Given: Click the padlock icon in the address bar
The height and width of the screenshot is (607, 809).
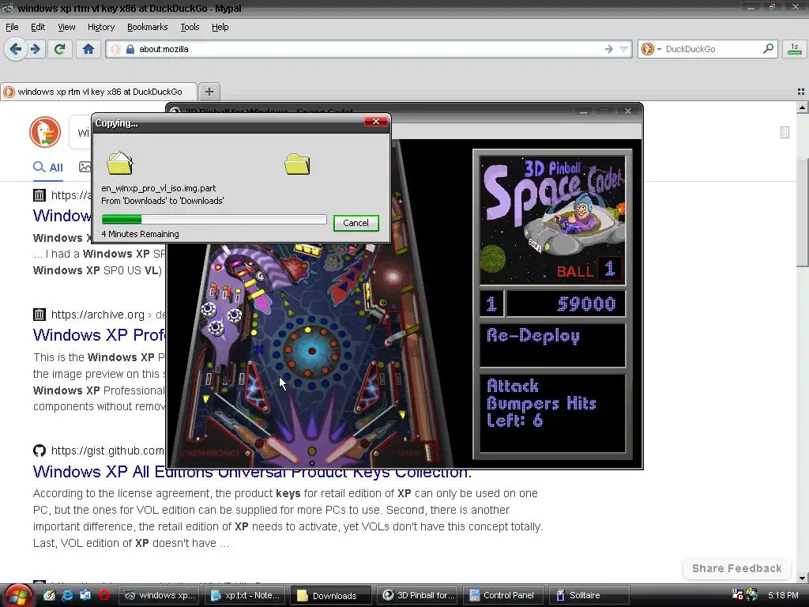Looking at the screenshot, I should (130, 49).
